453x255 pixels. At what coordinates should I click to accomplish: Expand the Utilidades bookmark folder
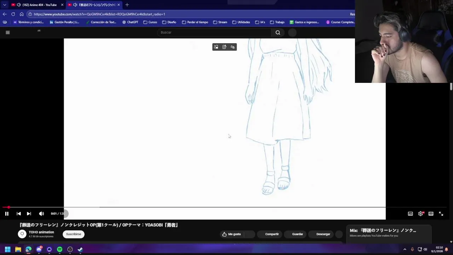(x=241, y=22)
